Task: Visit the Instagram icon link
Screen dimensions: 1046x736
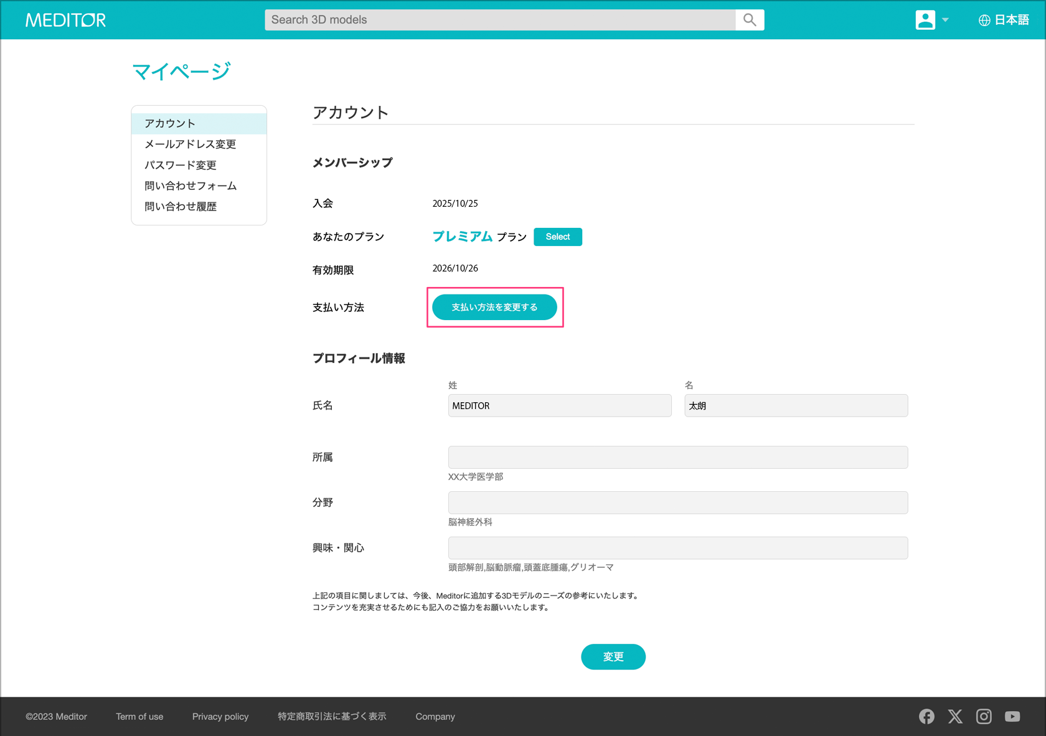Action: 984,717
